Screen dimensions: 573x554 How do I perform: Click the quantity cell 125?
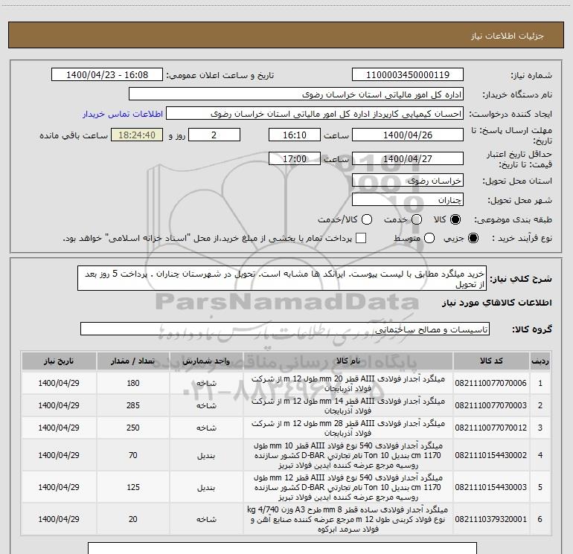(x=133, y=487)
